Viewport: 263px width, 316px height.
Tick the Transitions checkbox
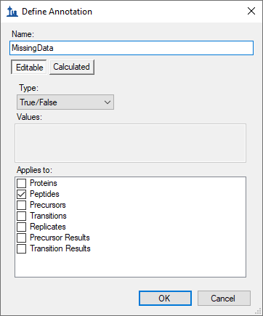pyautogui.click(x=22, y=216)
